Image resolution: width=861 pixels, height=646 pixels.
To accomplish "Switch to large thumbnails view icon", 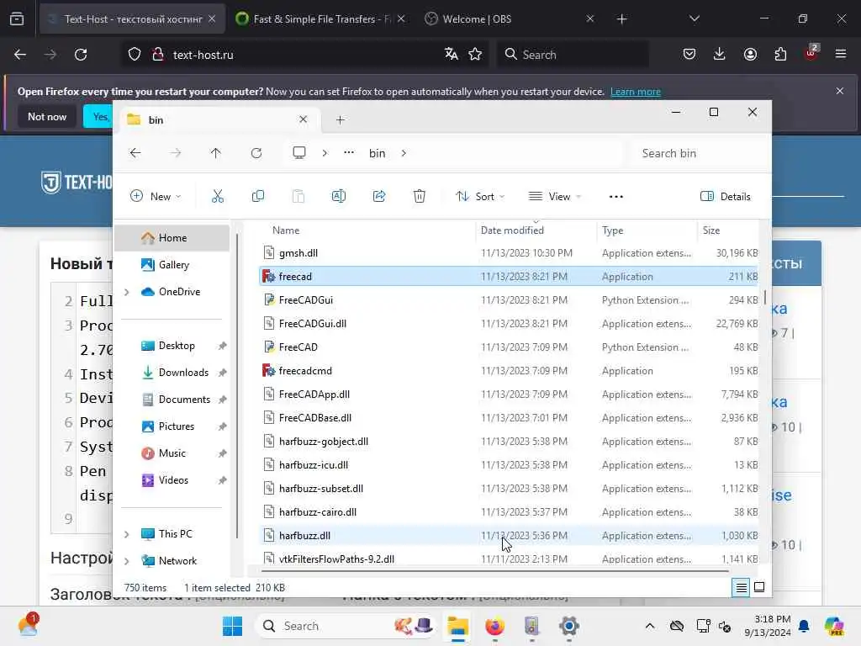I will (x=759, y=587).
